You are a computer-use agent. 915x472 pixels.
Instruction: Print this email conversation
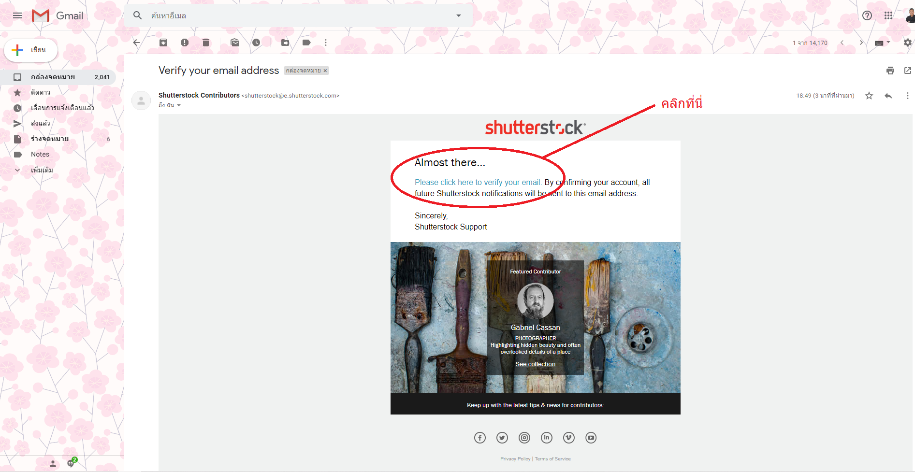(x=890, y=71)
